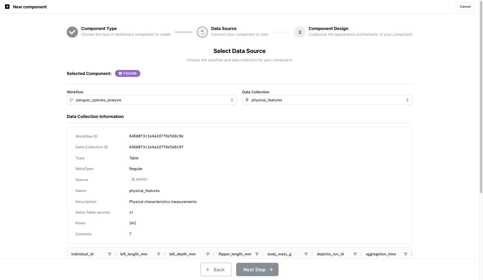Proceed with the Next Step button
483x280 pixels.
tap(257, 270)
